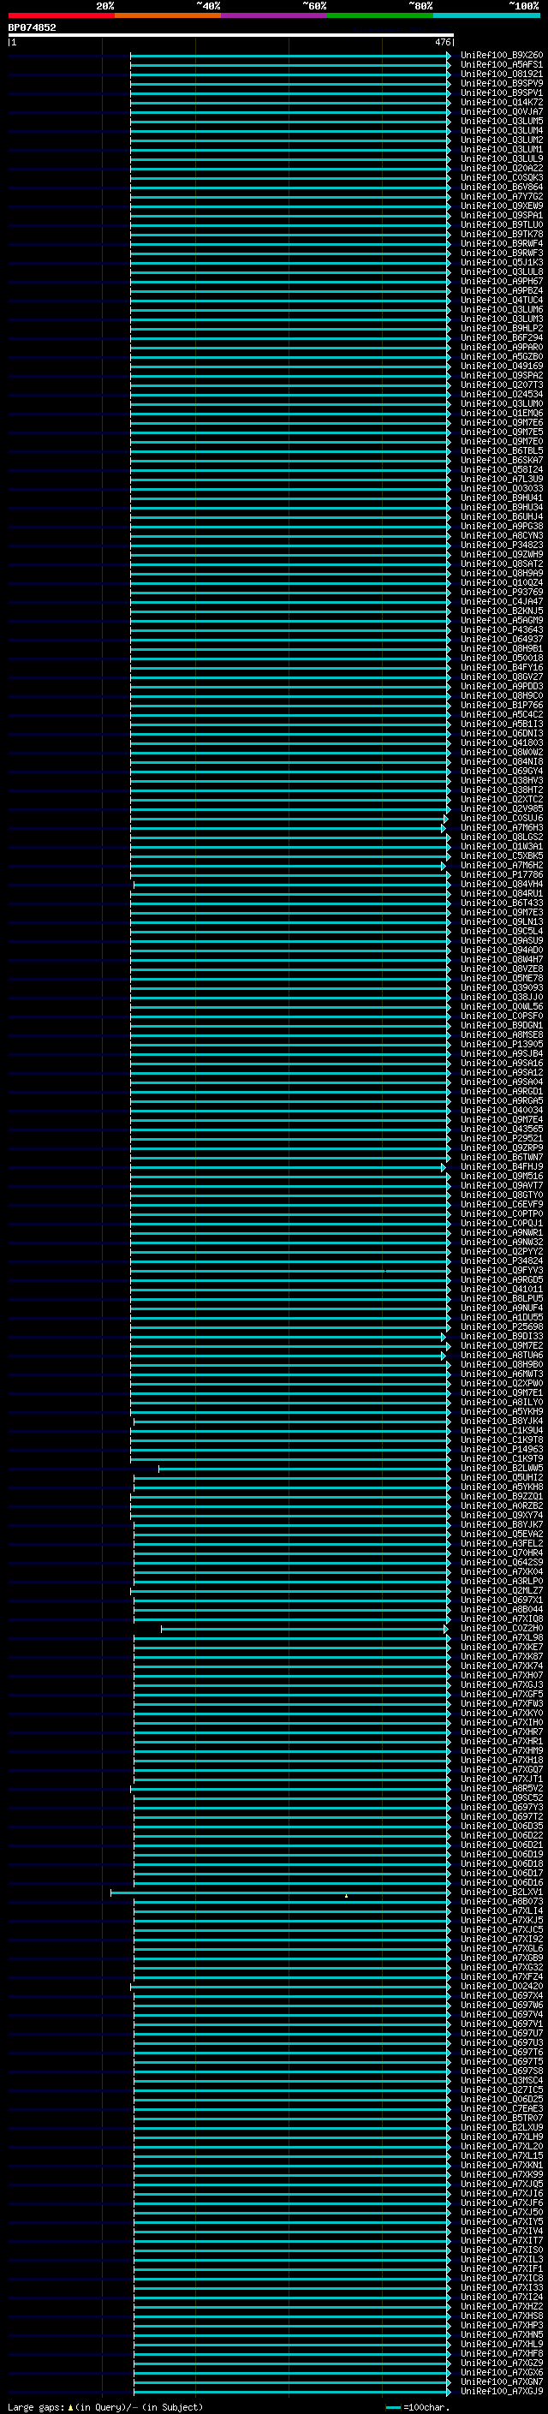Select the UniRef100_Q41803 row label
Viewport: 548px width, 2414px height.
point(501,743)
